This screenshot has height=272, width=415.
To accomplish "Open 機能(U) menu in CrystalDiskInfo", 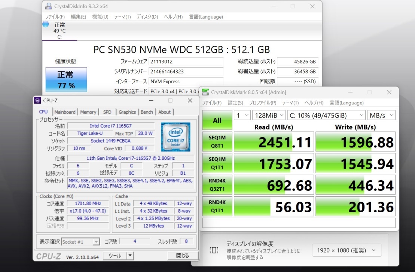I will [x=100, y=17].
